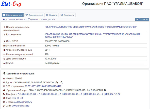Click map icon next to address

57,83
